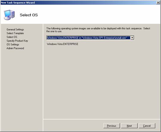The height and width of the screenshot is (132, 161).
Task: Click the New Task Sequence Wizard title bar
Action: click(78, 3)
